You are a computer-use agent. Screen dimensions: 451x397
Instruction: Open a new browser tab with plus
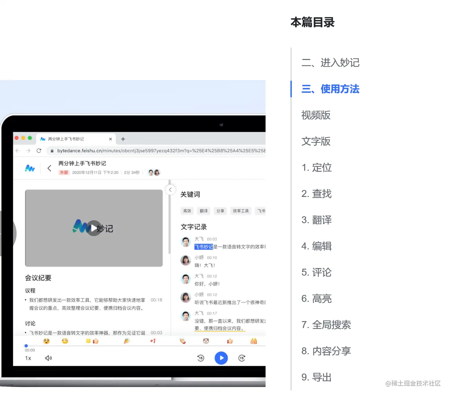[123, 139]
